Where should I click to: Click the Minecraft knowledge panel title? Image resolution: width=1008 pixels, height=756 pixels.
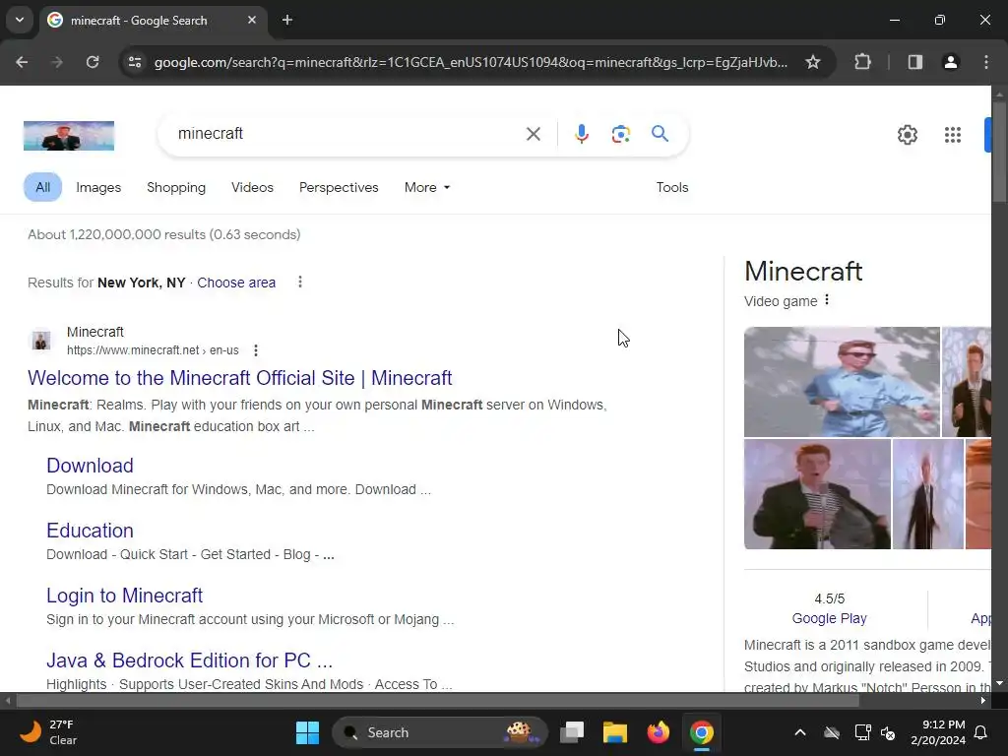point(803,272)
